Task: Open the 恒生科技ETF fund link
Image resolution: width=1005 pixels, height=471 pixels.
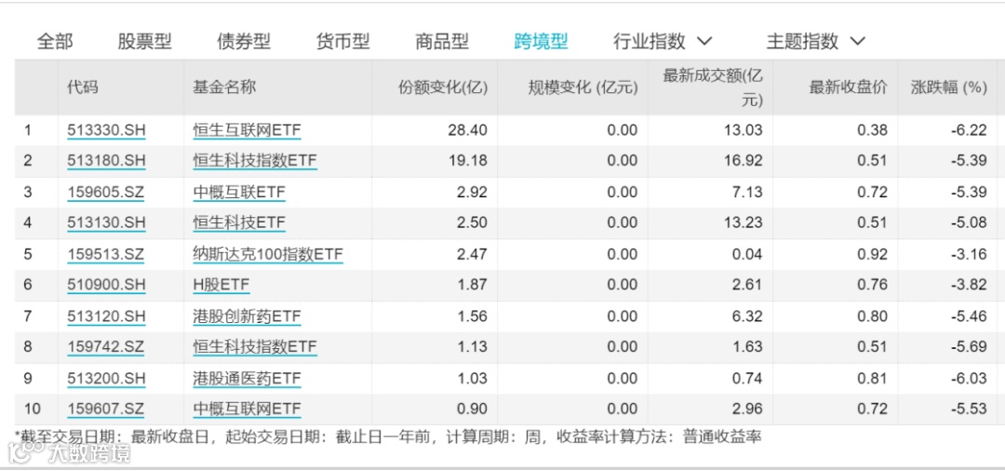Action: [239, 223]
